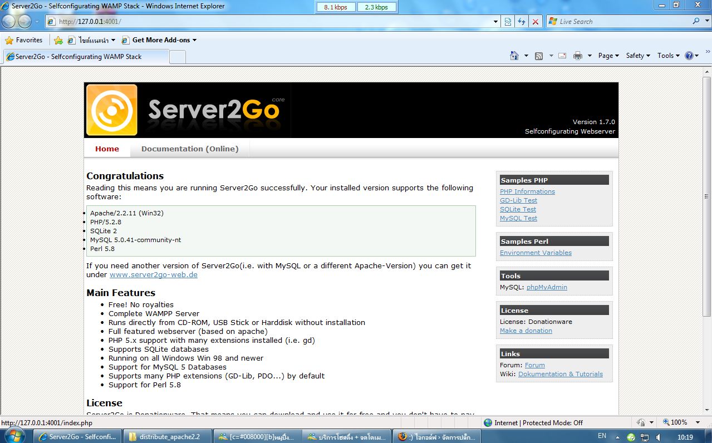Open the Dokumentation & Tutorials wiki link
Screen dimensions: 712x443
[561, 374]
